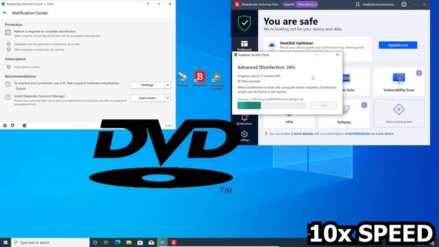Click 'Advanced Disinfection: 34%' heading
The height and width of the screenshot is (247, 439).
[x=266, y=67]
